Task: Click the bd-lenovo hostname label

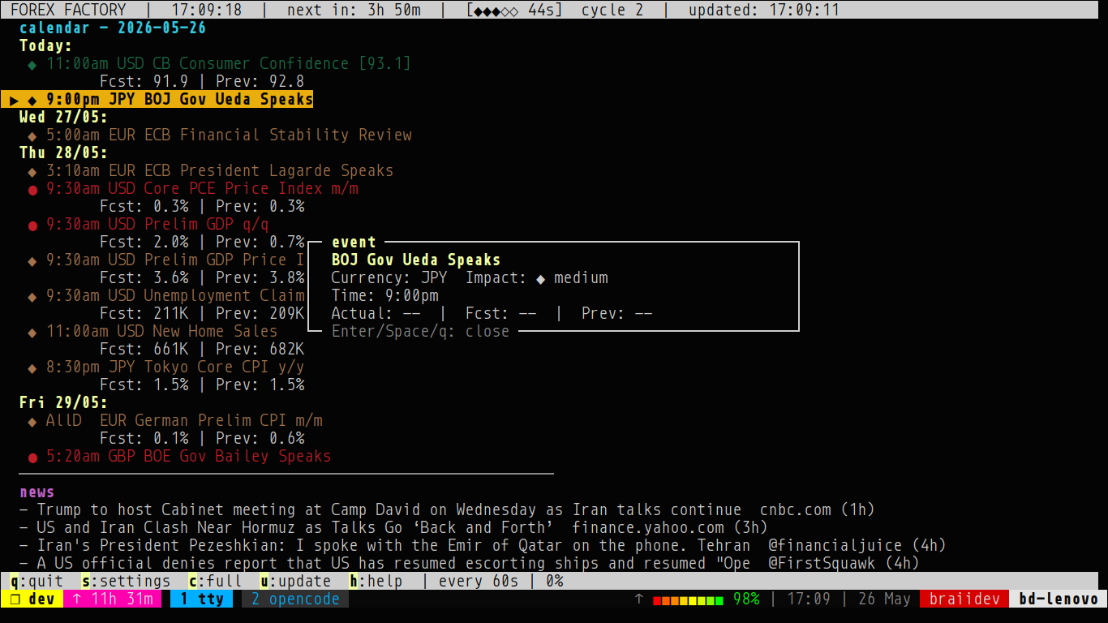Action: point(1058,599)
